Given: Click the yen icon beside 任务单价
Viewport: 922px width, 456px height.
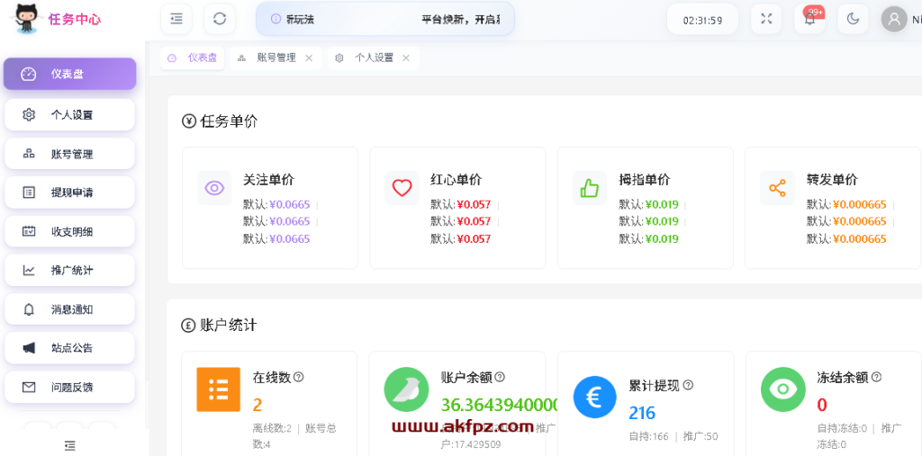Looking at the screenshot, I should click(x=189, y=121).
